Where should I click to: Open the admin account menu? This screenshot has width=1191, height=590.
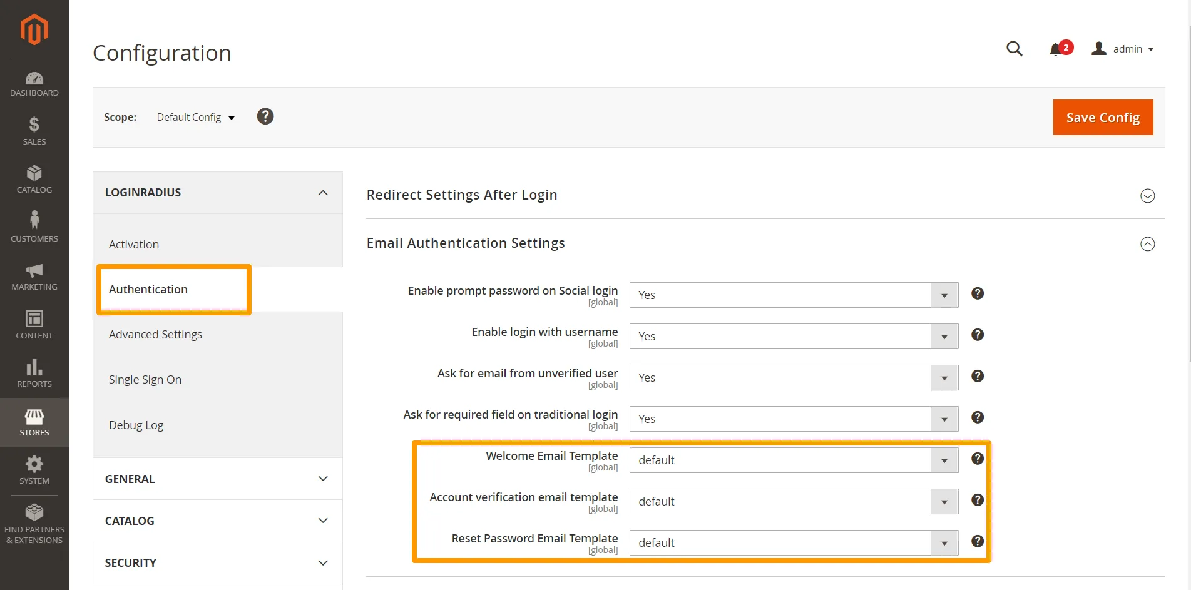[x=1124, y=49]
